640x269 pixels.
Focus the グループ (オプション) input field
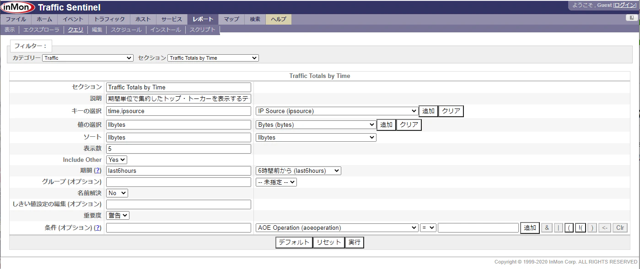coord(178,182)
